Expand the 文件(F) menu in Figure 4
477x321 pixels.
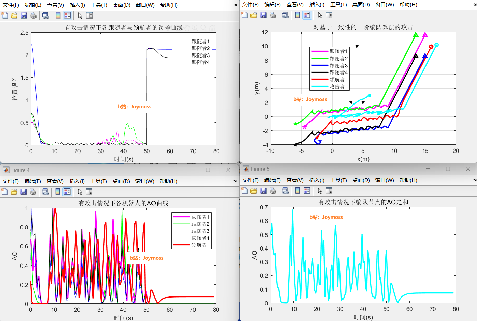coord(11,181)
